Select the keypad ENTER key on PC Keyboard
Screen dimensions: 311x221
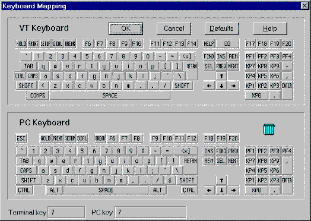click(287, 185)
